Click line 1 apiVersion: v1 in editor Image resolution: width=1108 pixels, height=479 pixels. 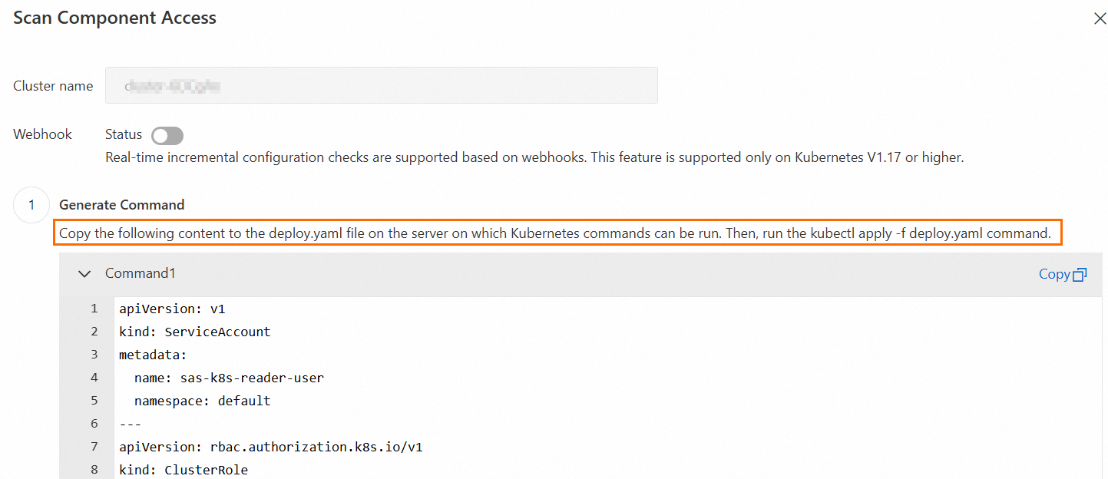click(x=172, y=309)
